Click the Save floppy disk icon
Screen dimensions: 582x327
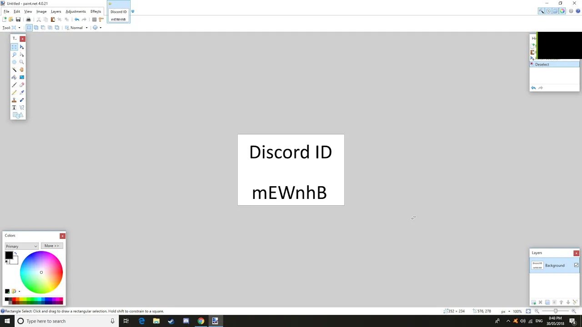[x=18, y=20]
